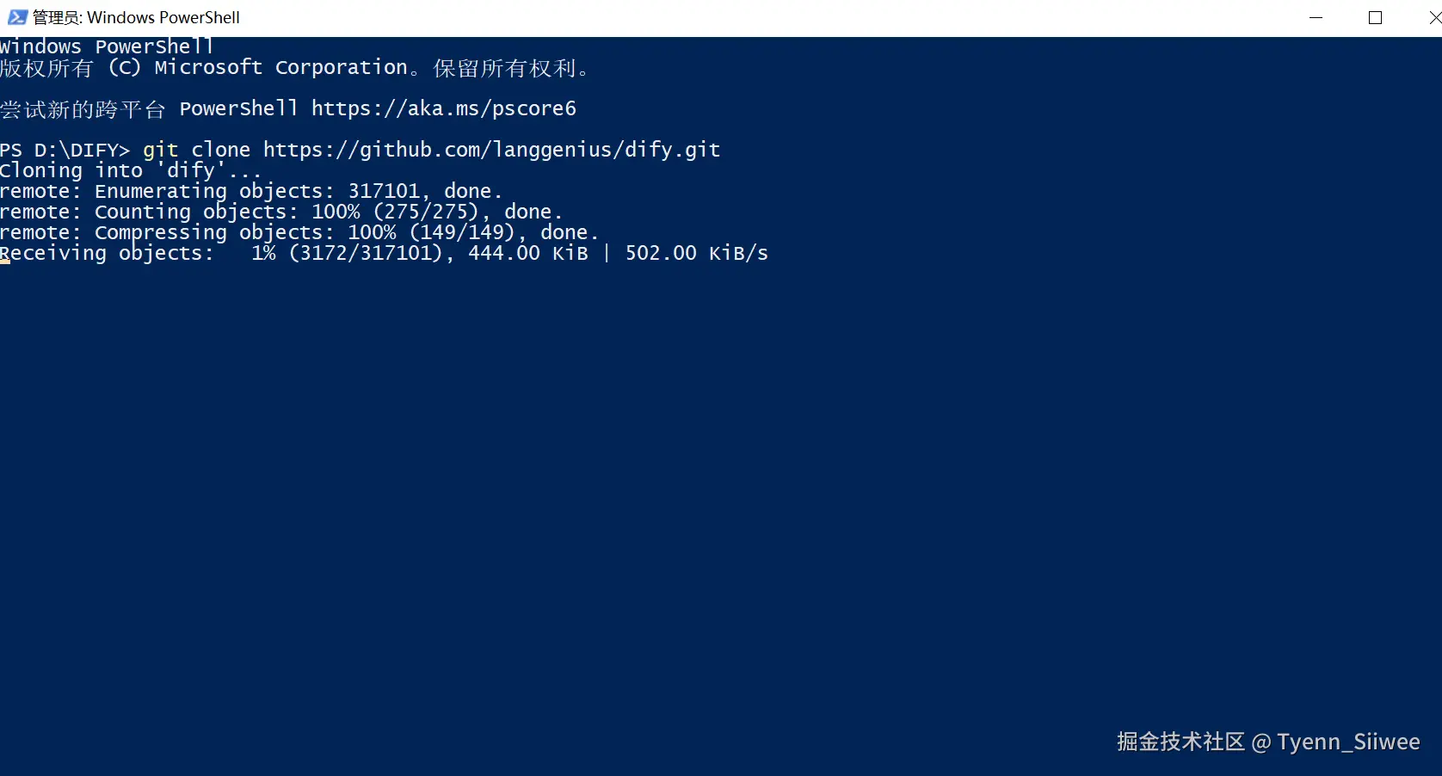
Task: Click the Cloning into 'dify' line
Action: (129, 170)
